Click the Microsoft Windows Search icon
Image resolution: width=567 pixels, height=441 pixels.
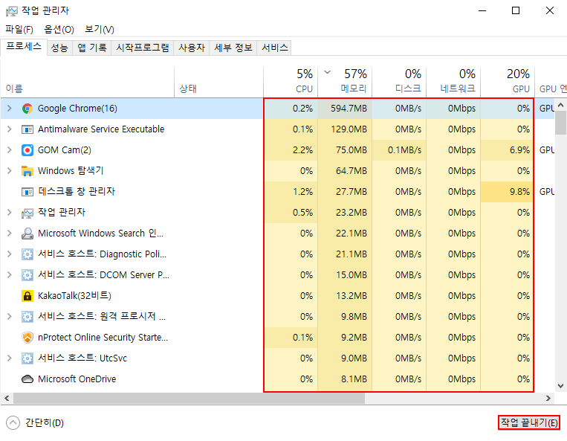coord(27,234)
